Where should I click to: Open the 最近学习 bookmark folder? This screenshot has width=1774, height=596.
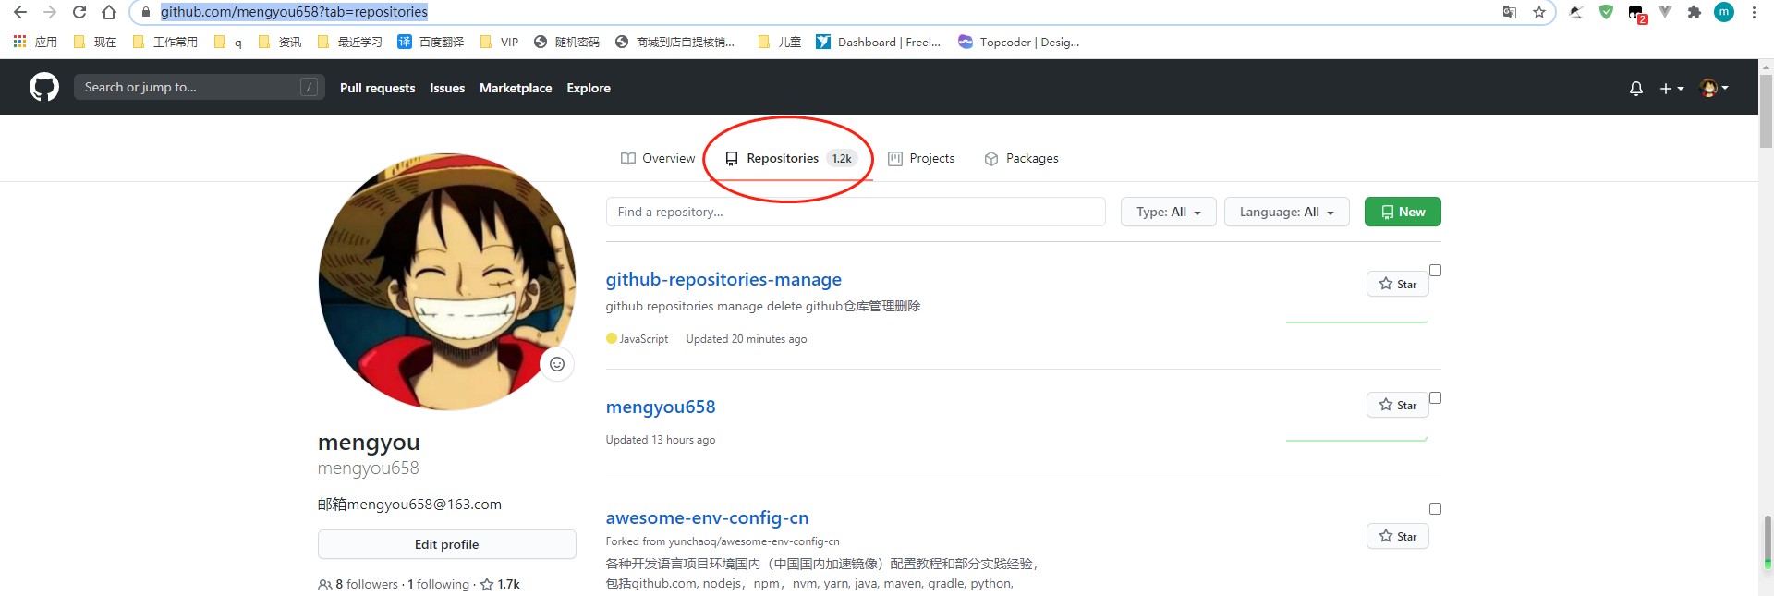click(x=349, y=42)
